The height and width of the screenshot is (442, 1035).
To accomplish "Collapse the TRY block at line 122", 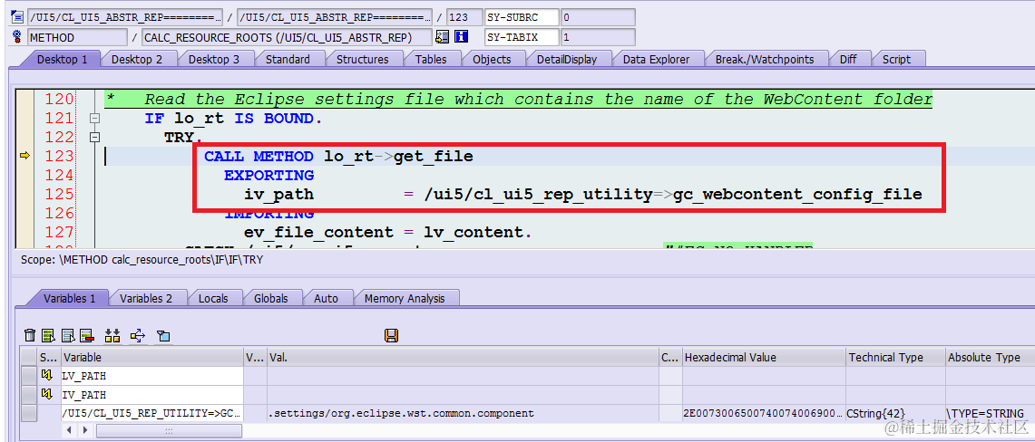I will 94,137.
